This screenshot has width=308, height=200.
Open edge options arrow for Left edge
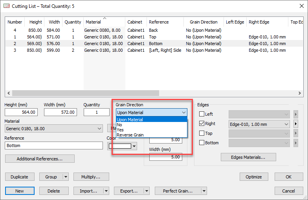point(295,114)
